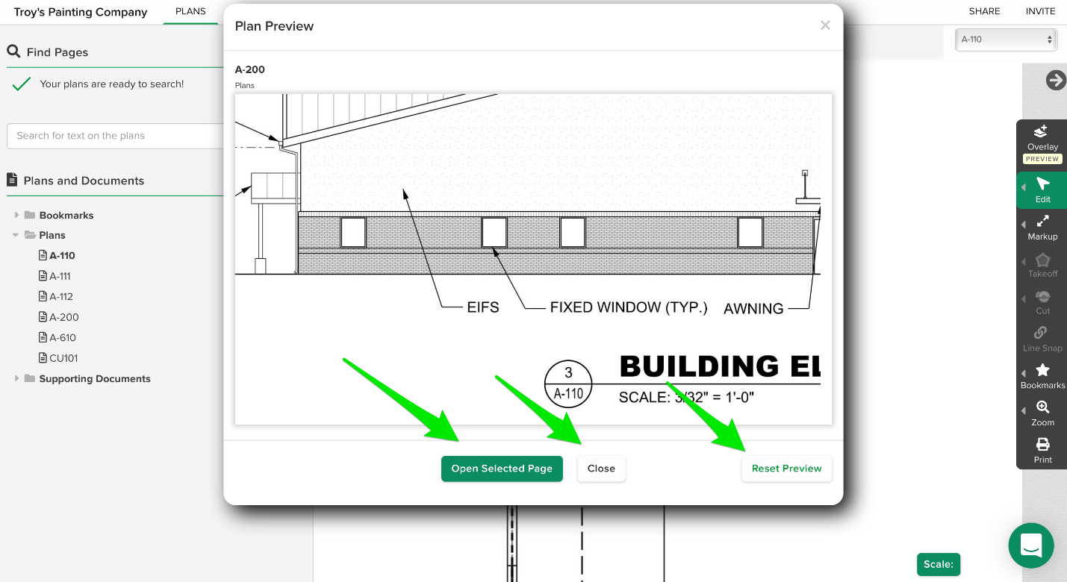Open page CU101 in the tree
The image size is (1067, 582).
[63, 358]
